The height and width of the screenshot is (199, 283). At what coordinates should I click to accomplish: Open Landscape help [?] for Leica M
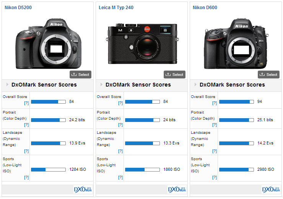(x=120, y=151)
